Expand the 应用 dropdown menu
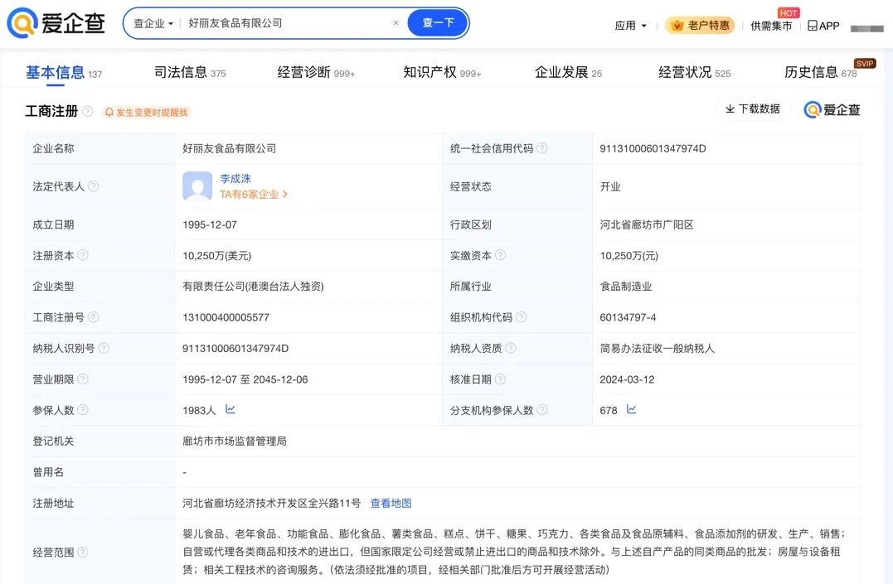The image size is (893, 584). (630, 26)
